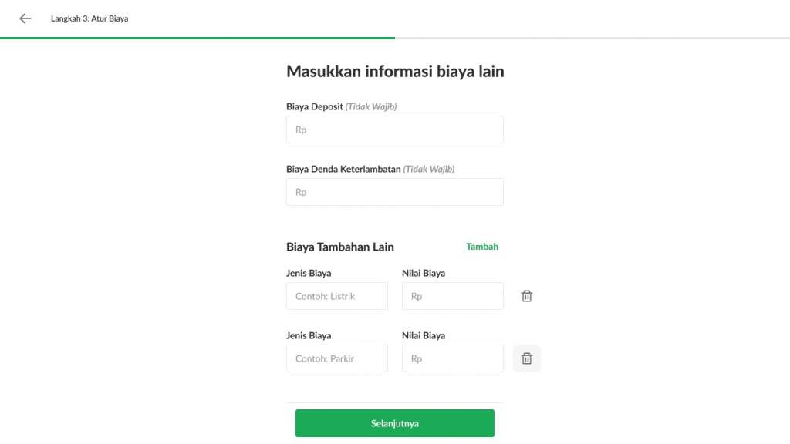The height and width of the screenshot is (444, 790).
Task: Focus the Biaya Denda Keterlambatan input field
Action: coord(394,192)
